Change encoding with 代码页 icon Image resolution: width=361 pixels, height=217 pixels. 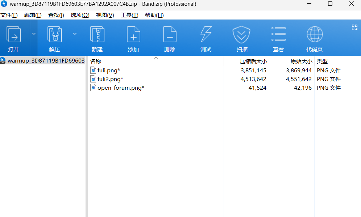(314, 38)
